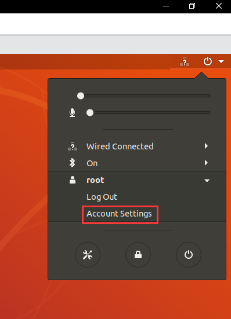Lock the screen with the padlock button
This screenshot has height=319, width=231.
tap(138, 255)
